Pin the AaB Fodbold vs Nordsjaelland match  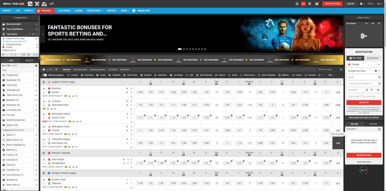tap(44, 159)
